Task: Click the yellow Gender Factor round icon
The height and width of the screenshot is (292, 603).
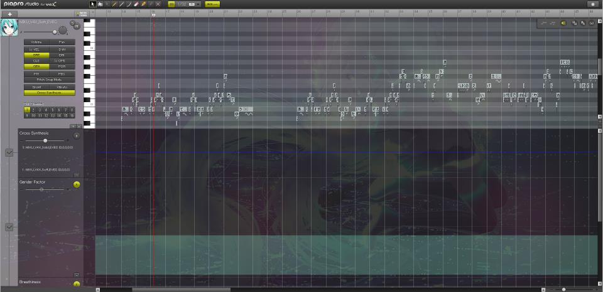Action: 77,184
